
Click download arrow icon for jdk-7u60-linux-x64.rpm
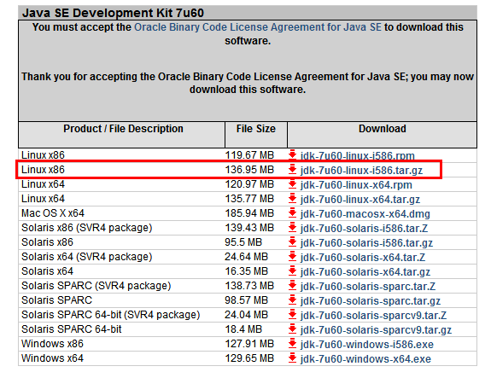pyautogui.click(x=293, y=183)
